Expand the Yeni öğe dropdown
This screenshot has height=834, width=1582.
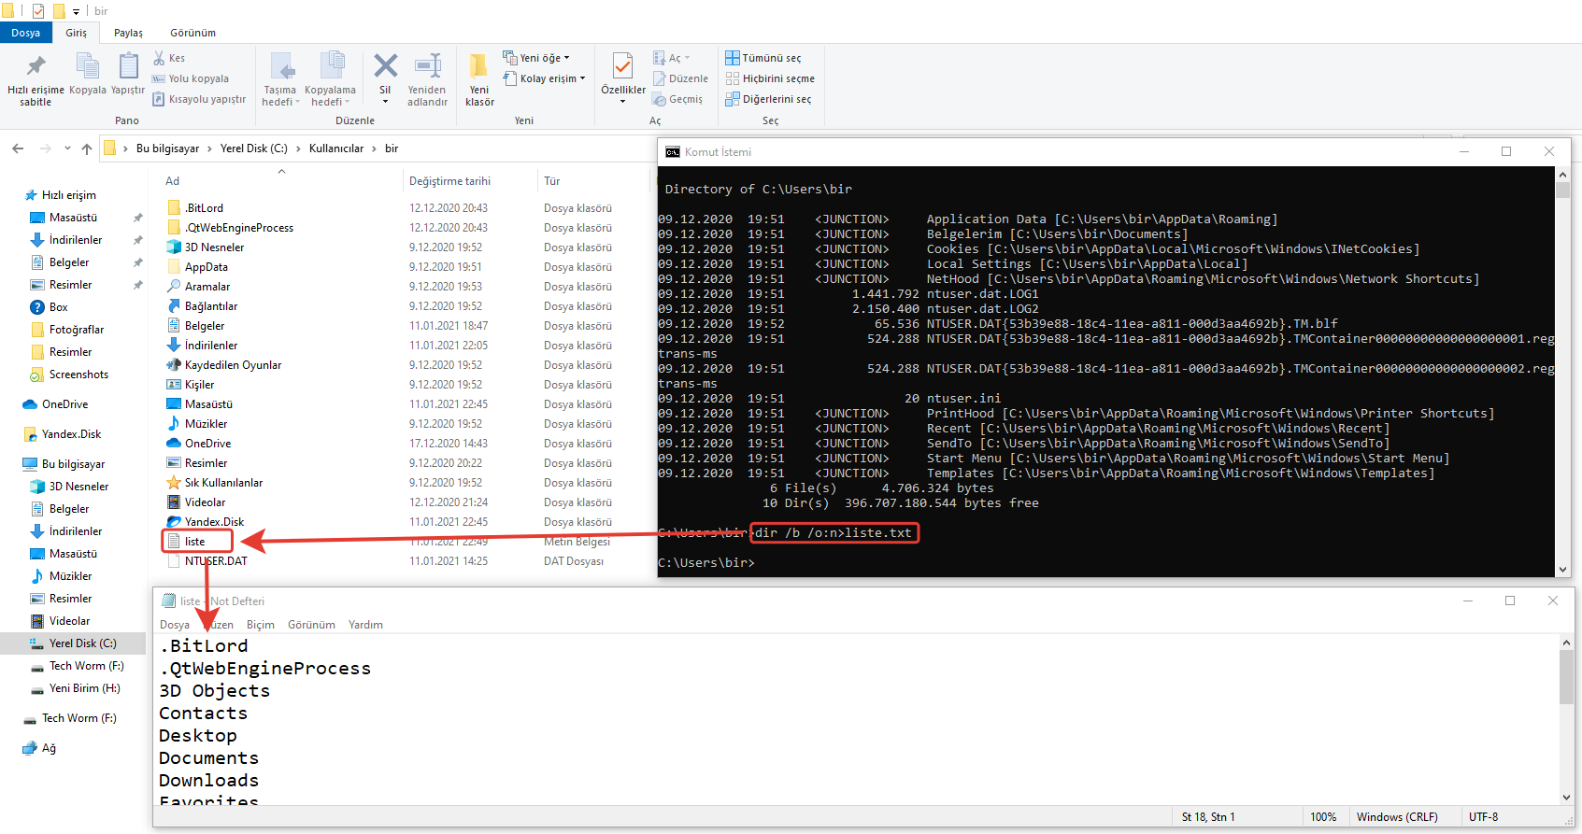tap(537, 58)
